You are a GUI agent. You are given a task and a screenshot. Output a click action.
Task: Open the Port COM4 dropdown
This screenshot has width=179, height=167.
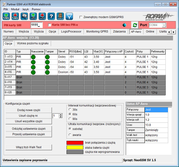tap(164, 25)
